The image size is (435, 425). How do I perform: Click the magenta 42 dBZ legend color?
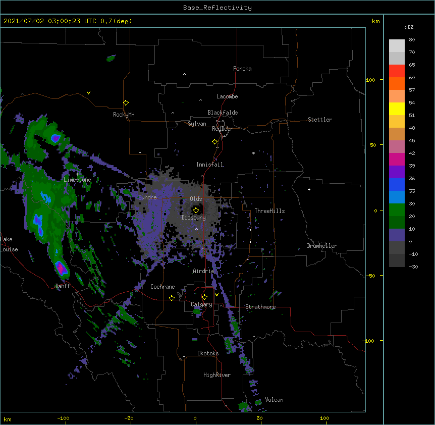point(397,159)
